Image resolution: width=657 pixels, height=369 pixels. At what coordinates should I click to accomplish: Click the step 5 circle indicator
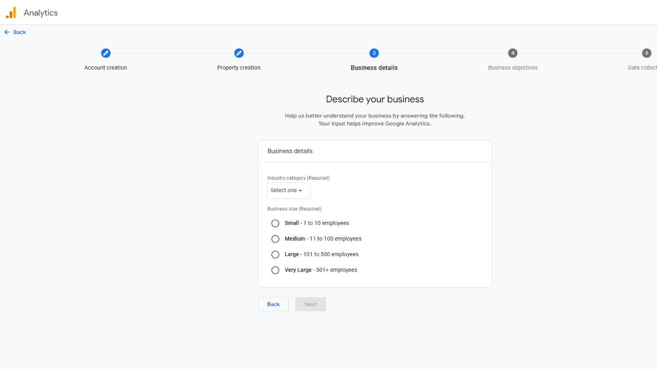[x=647, y=53]
